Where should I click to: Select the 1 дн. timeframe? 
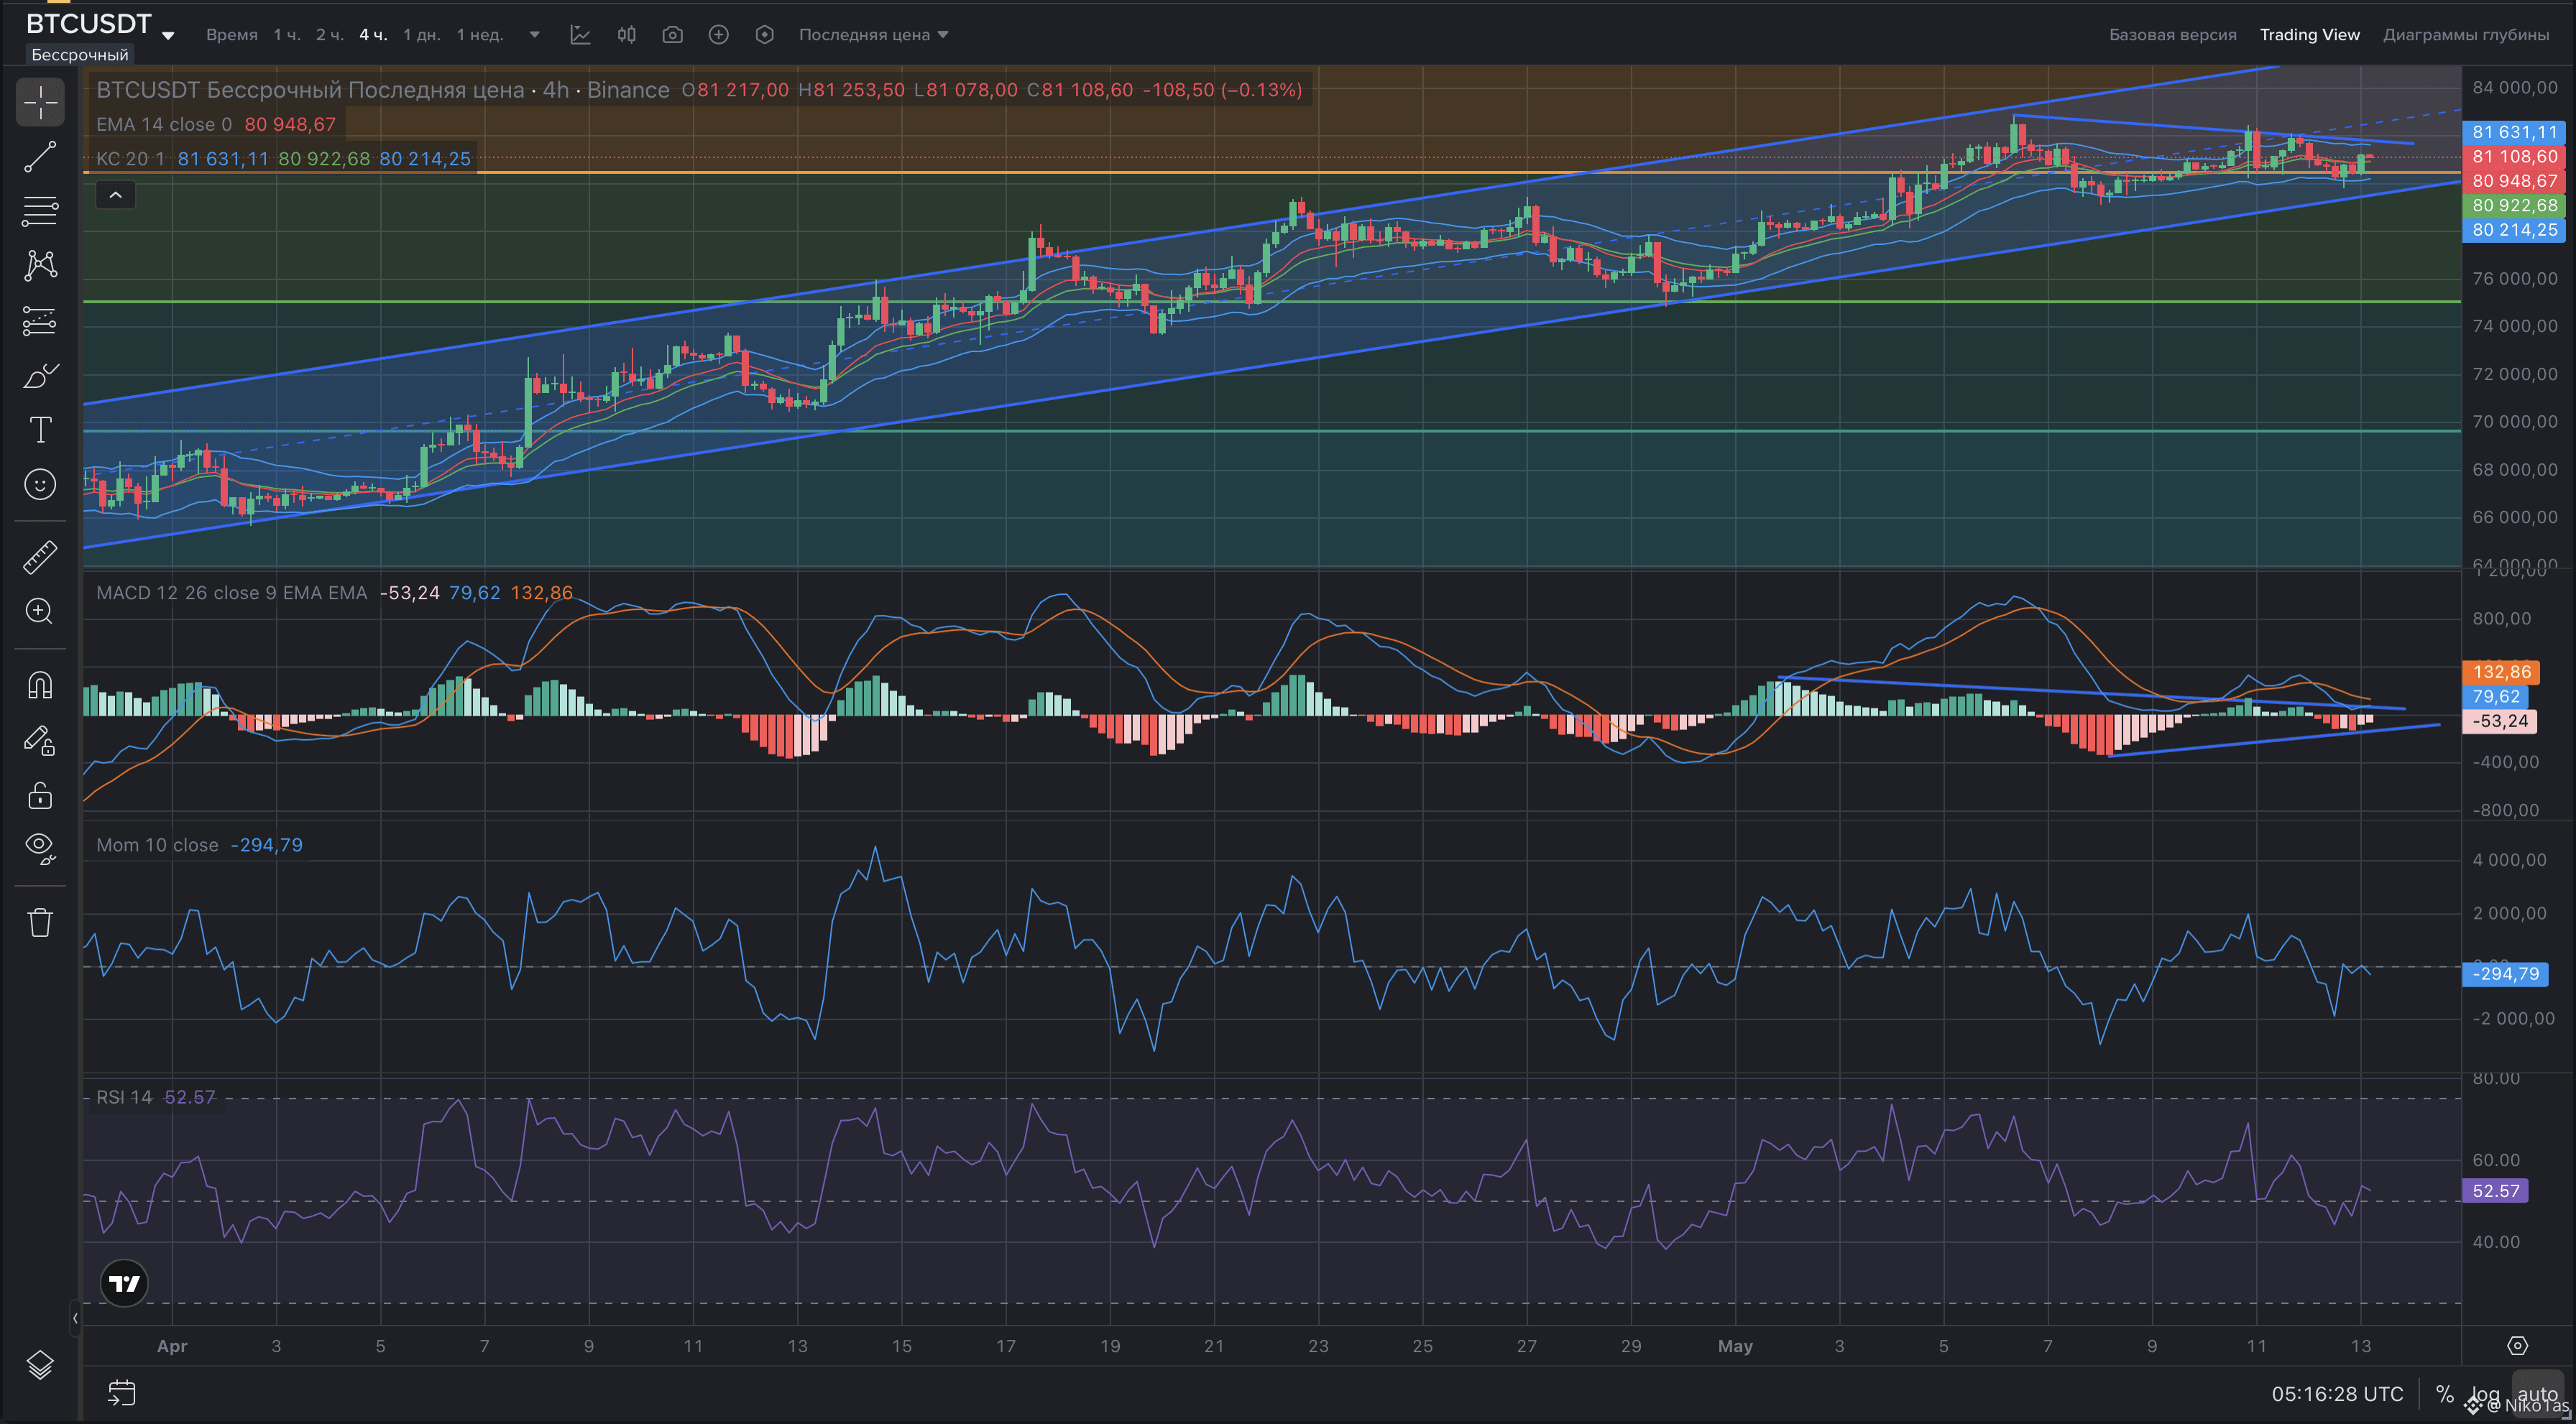coord(421,35)
